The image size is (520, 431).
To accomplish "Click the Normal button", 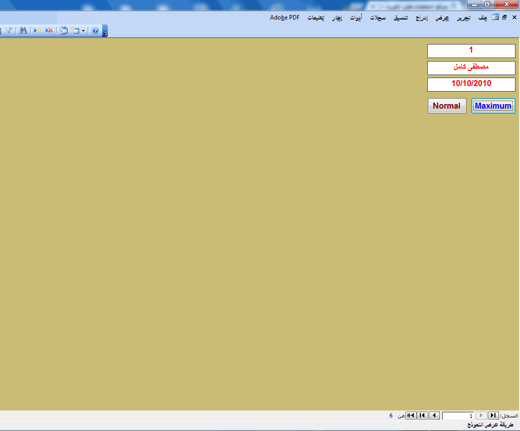I will tap(447, 106).
